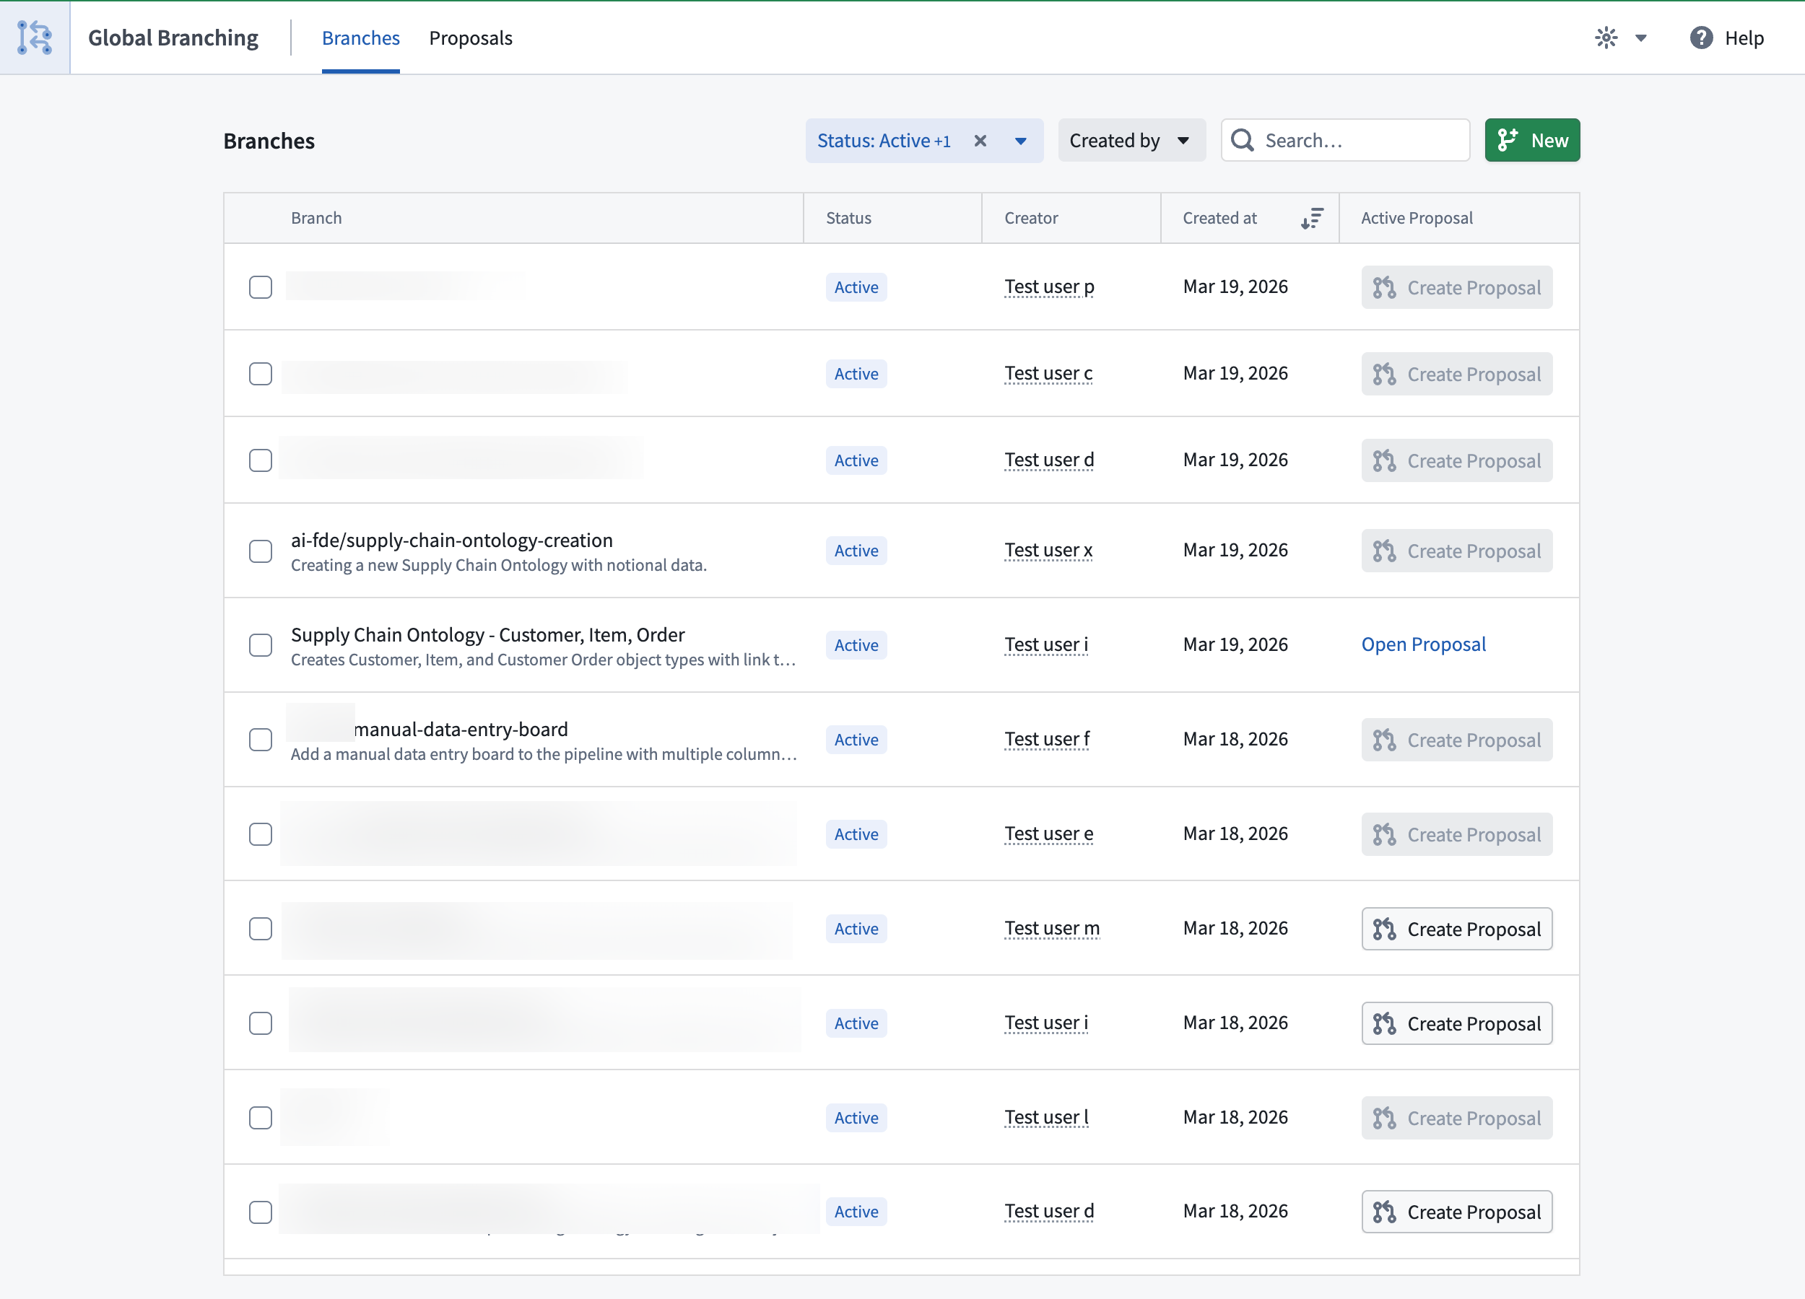This screenshot has height=1299, width=1805.
Task: Switch to the Proposals tab
Action: [470, 38]
